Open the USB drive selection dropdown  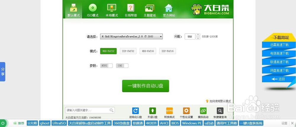[x=131, y=36]
